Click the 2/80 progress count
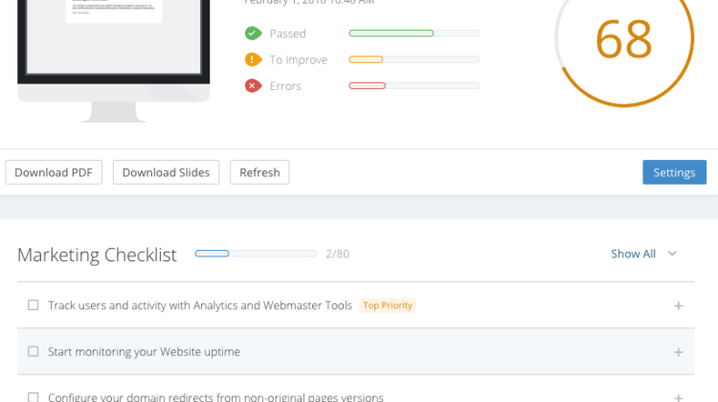The image size is (718, 402). [338, 254]
